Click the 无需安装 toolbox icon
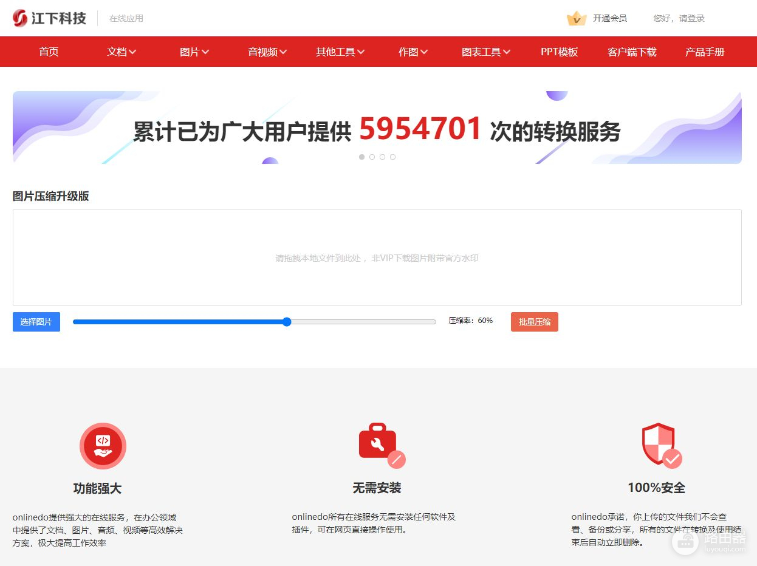 (x=382, y=445)
